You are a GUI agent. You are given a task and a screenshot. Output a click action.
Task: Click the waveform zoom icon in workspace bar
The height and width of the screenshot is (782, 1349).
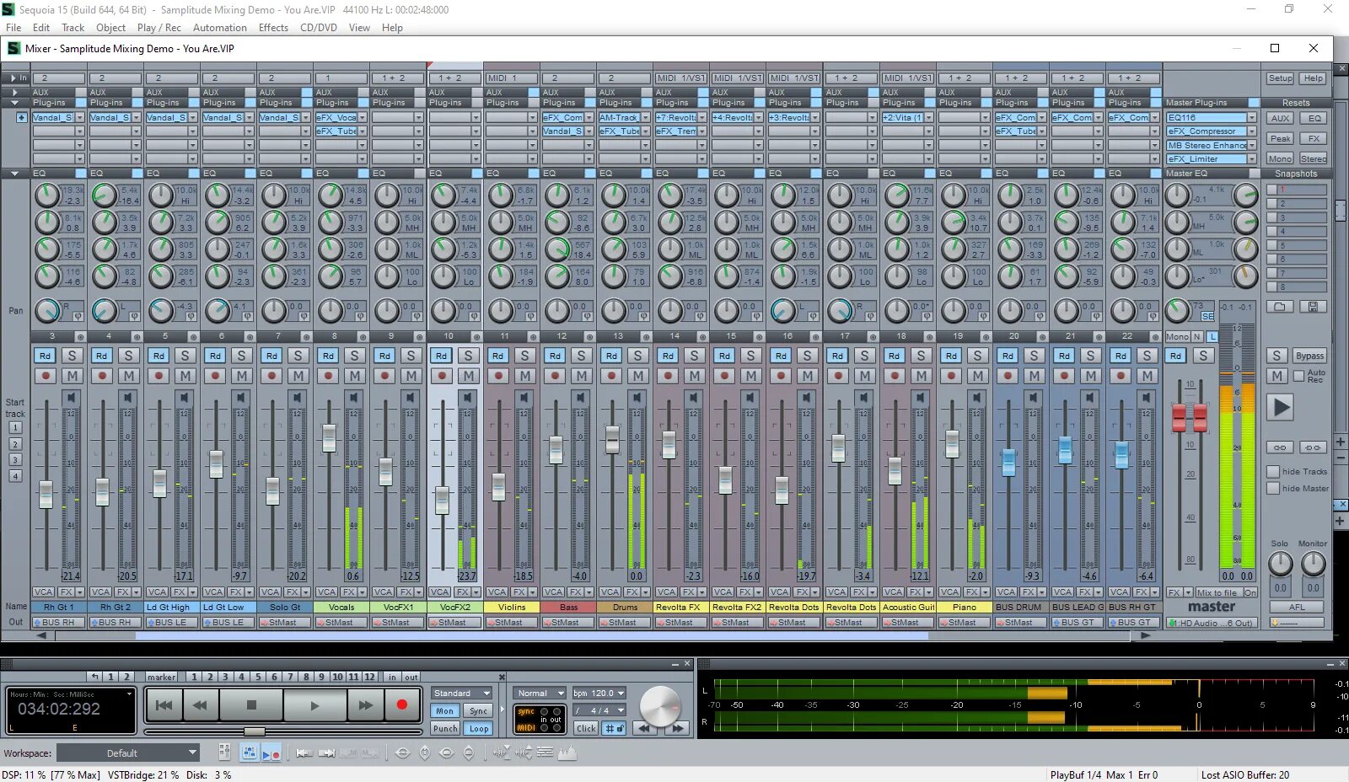[502, 753]
